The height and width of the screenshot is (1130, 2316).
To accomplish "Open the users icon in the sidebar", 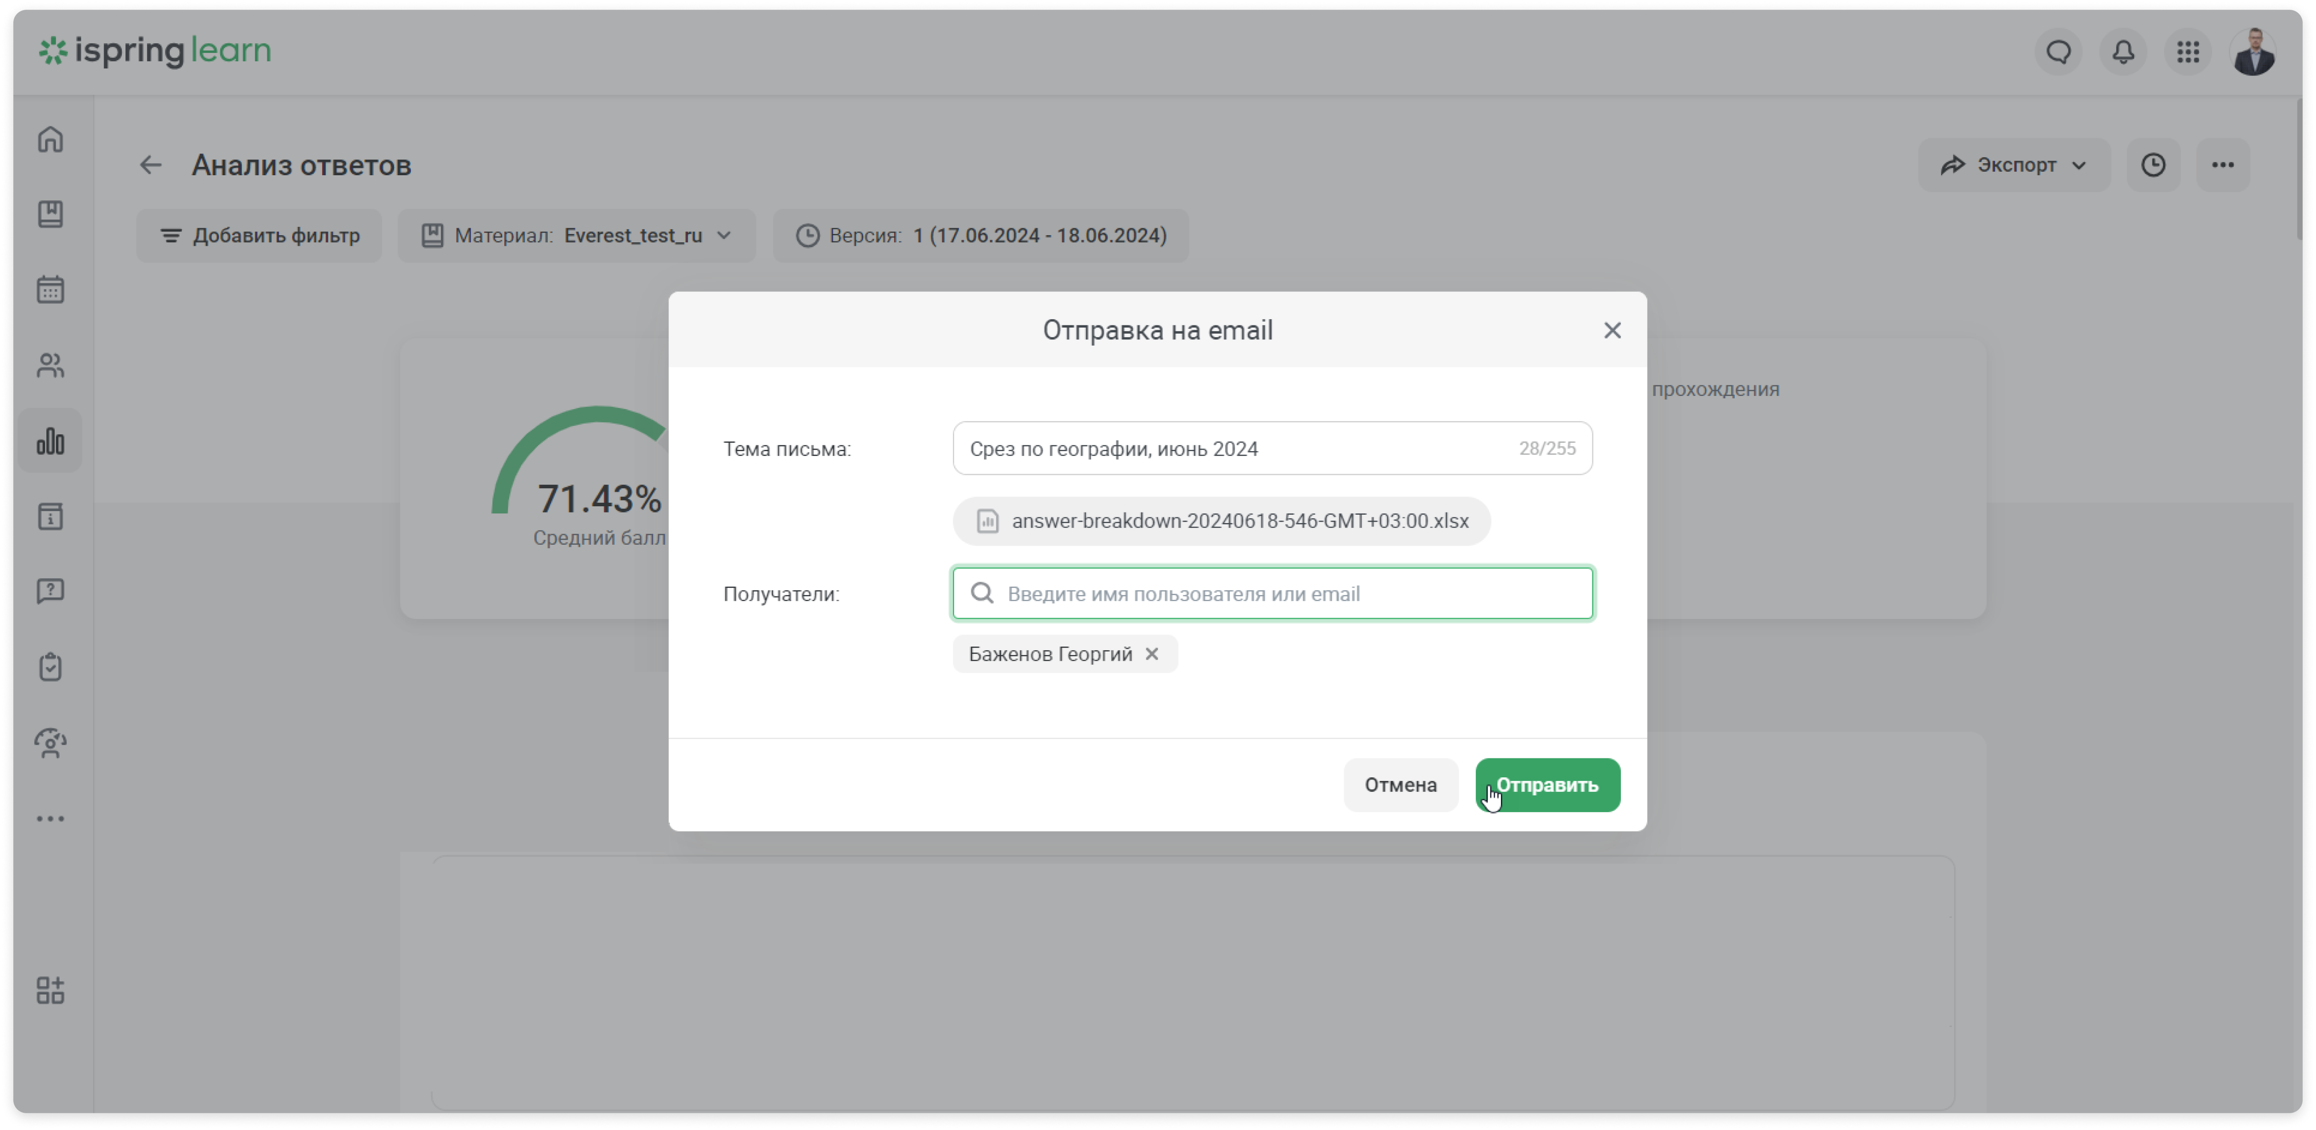I will [x=50, y=365].
